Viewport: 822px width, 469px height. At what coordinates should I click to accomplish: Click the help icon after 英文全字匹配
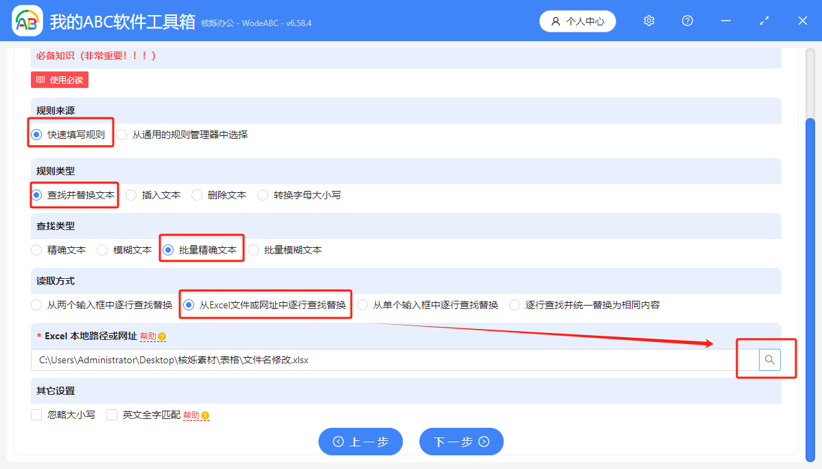tap(204, 415)
